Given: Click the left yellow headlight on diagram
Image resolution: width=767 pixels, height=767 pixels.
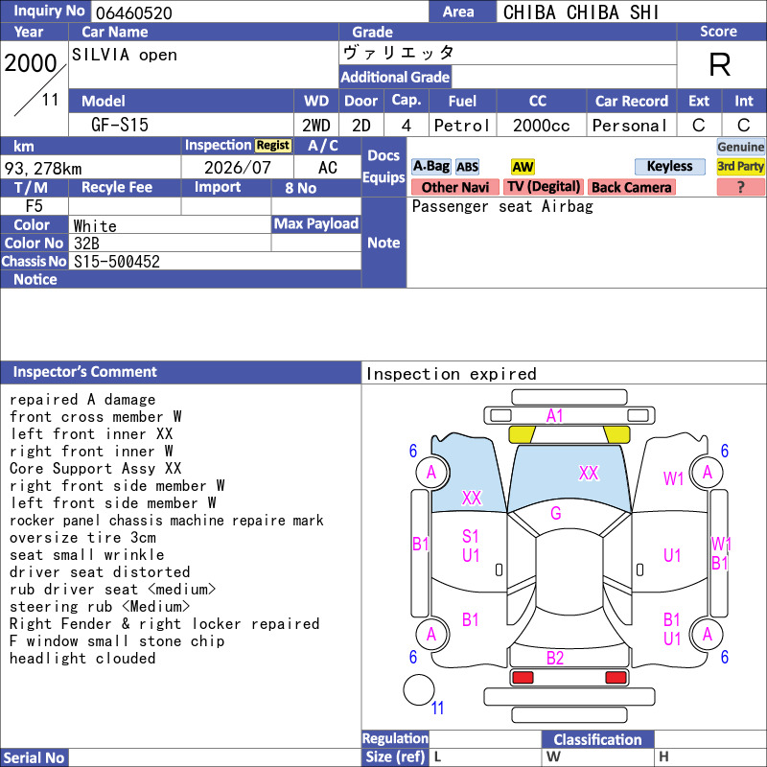Looking at the screenshot, I should click(522, 434).
